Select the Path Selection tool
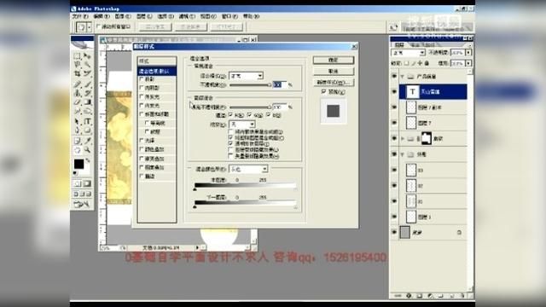 click(77, 121)
